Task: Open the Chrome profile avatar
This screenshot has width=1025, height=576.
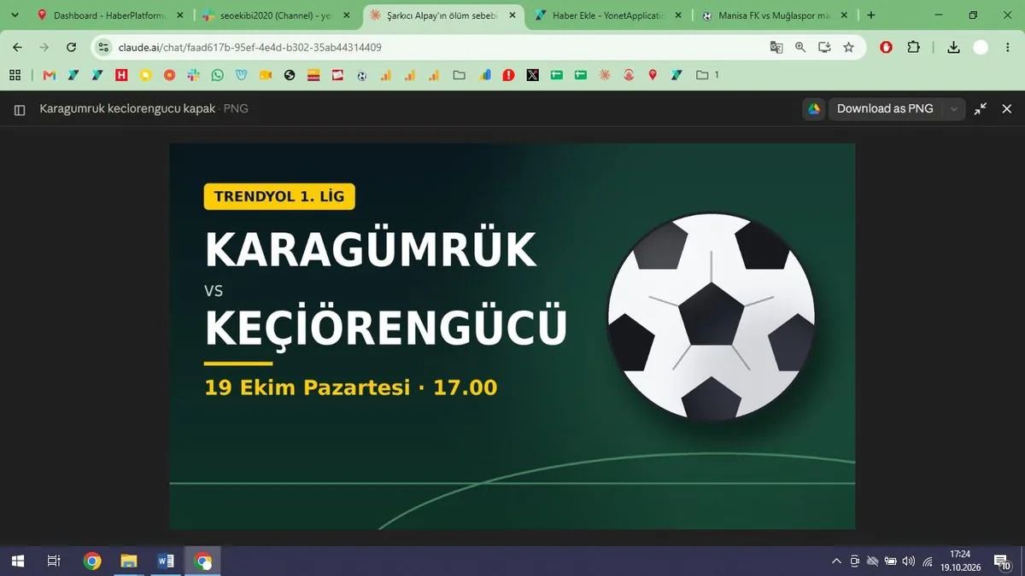Action: coord(981,48)
